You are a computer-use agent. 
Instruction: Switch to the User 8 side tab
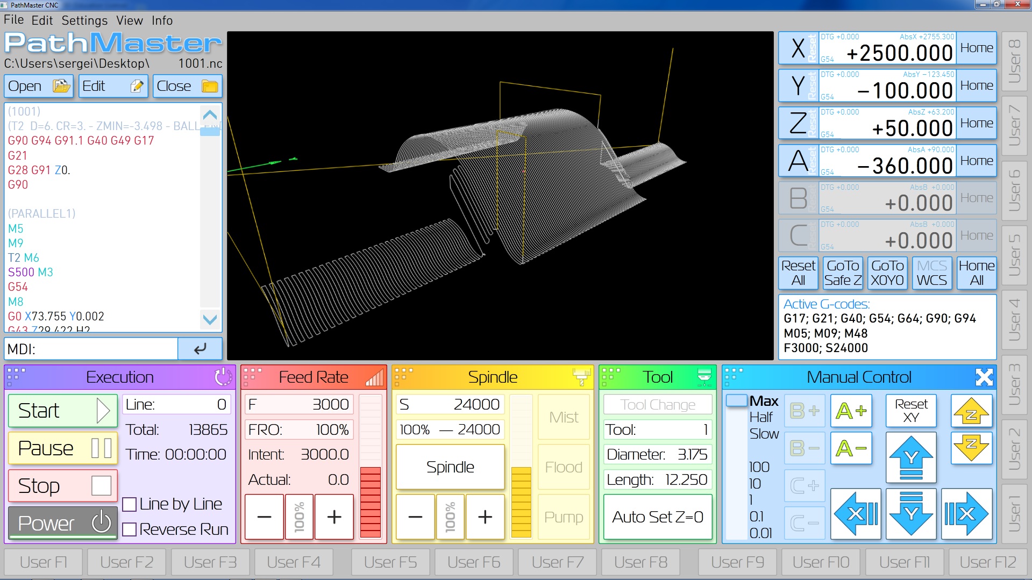tap(1014, 61)
